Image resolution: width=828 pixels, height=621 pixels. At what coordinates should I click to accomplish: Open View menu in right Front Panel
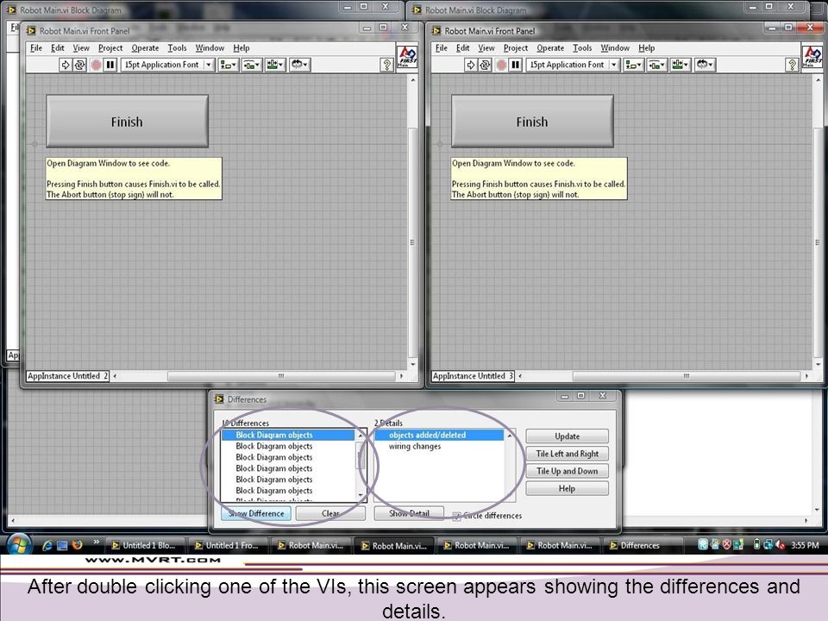(486, 48)
